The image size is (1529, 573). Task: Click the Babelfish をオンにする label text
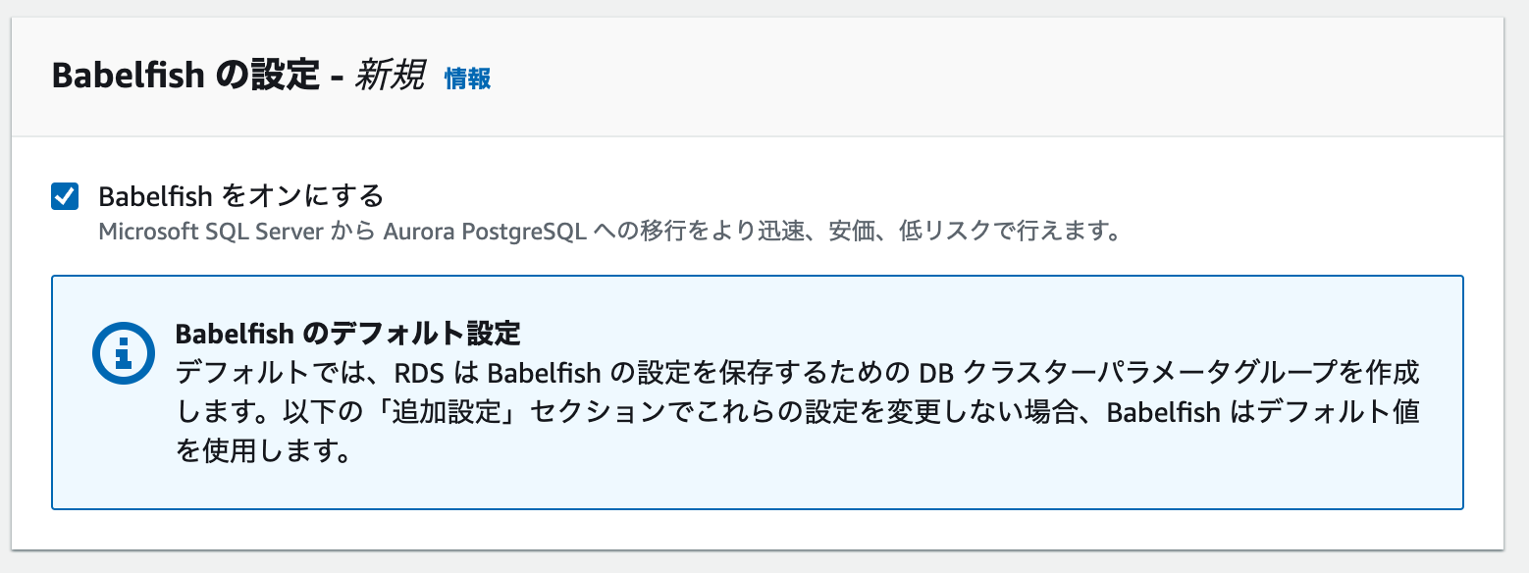pyautogui.click(x=241, y=196)
